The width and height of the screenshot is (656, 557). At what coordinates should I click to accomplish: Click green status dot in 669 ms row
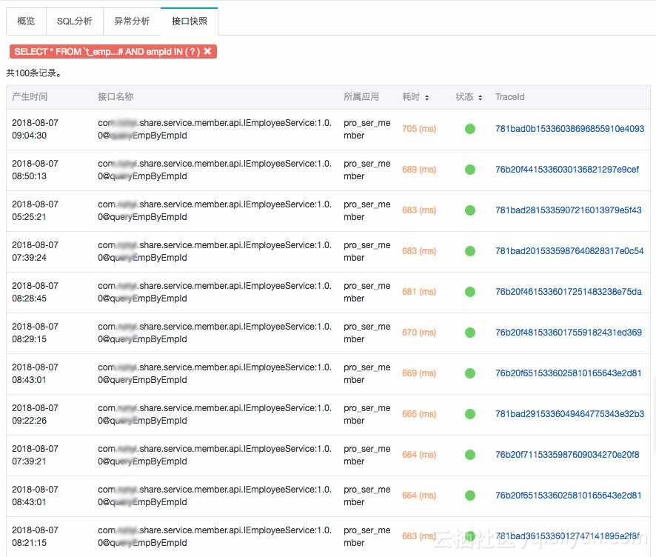[470, 373]
